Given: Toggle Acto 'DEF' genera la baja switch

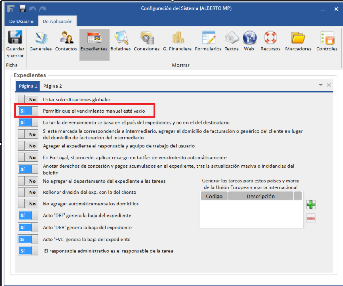Looking at the screenshot, I should coord(28,216).
